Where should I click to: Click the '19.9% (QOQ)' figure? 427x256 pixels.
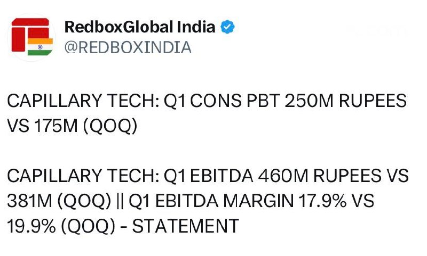pyautogui.click(x=61, y=226)
